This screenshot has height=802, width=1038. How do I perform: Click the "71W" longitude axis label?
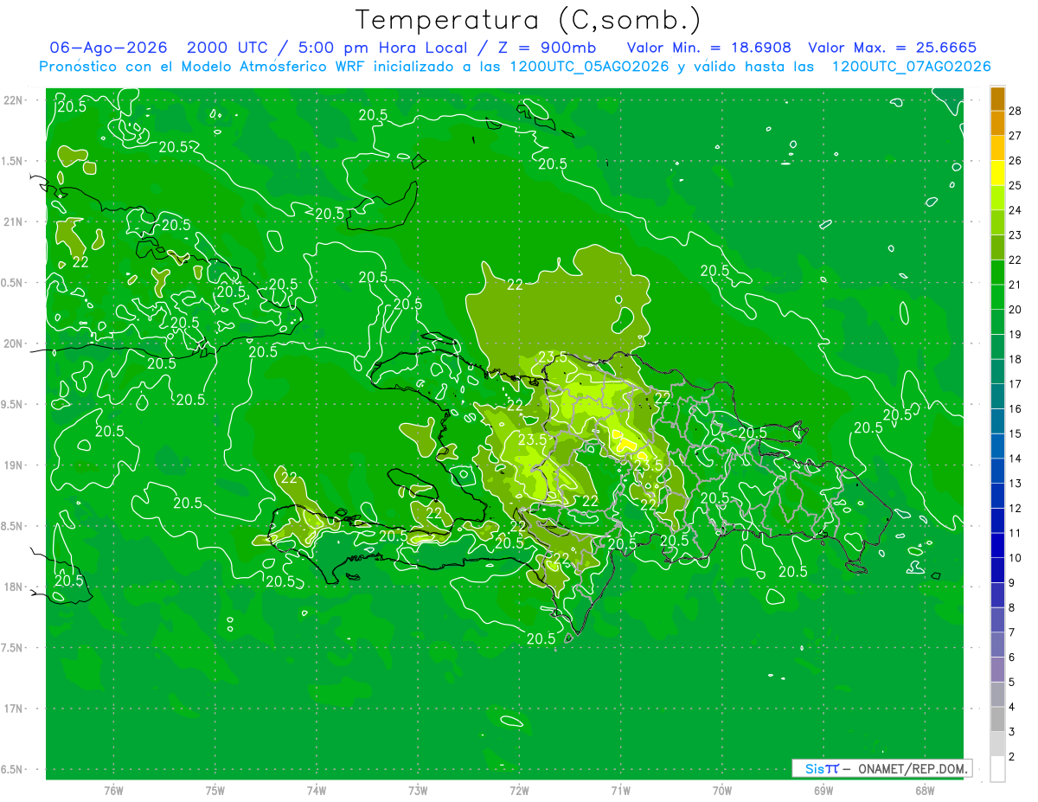[x=620, y=791]
